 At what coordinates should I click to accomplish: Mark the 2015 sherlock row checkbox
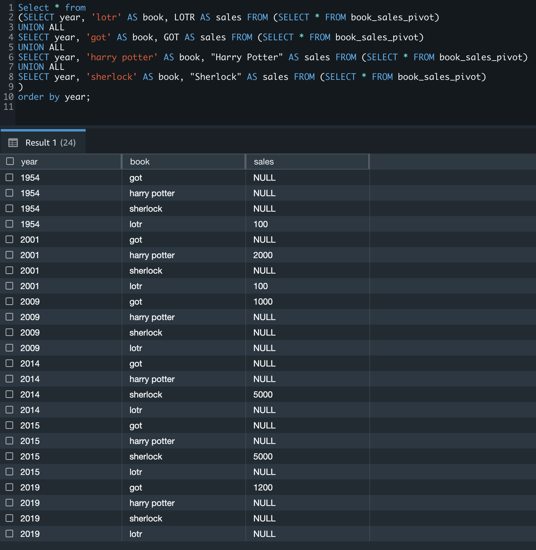(x=10, y=456)
